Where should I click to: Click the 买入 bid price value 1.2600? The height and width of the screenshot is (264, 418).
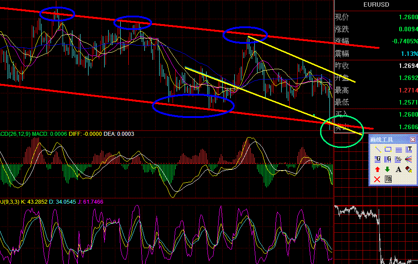tap(408, 114)
